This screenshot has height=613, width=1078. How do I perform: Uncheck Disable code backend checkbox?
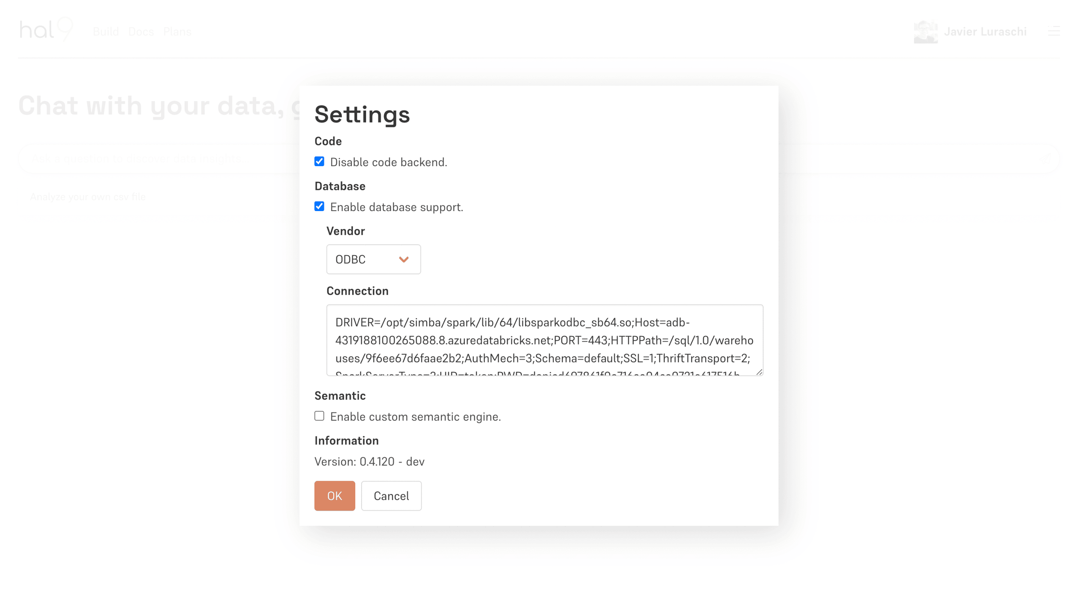tap(319, 162)
